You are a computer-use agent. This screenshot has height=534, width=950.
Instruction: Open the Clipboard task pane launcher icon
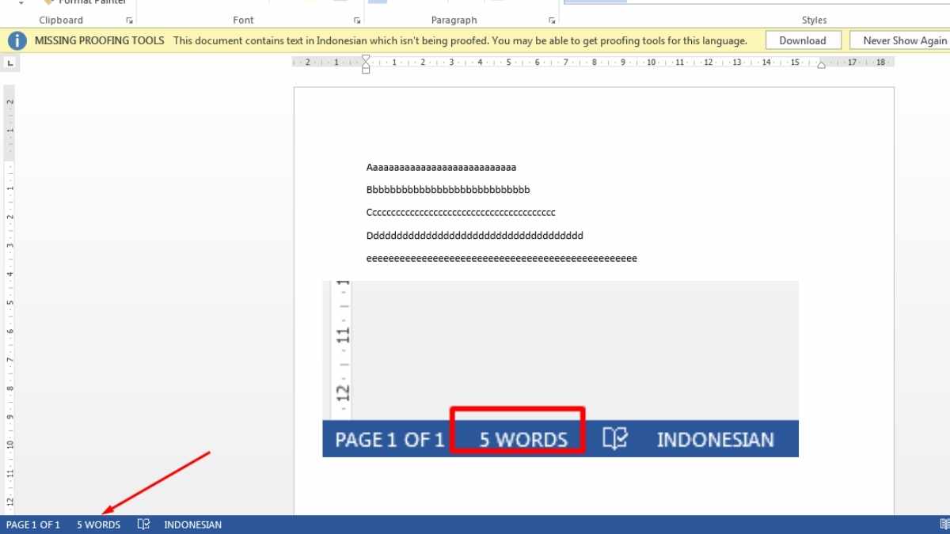(129, 20)
